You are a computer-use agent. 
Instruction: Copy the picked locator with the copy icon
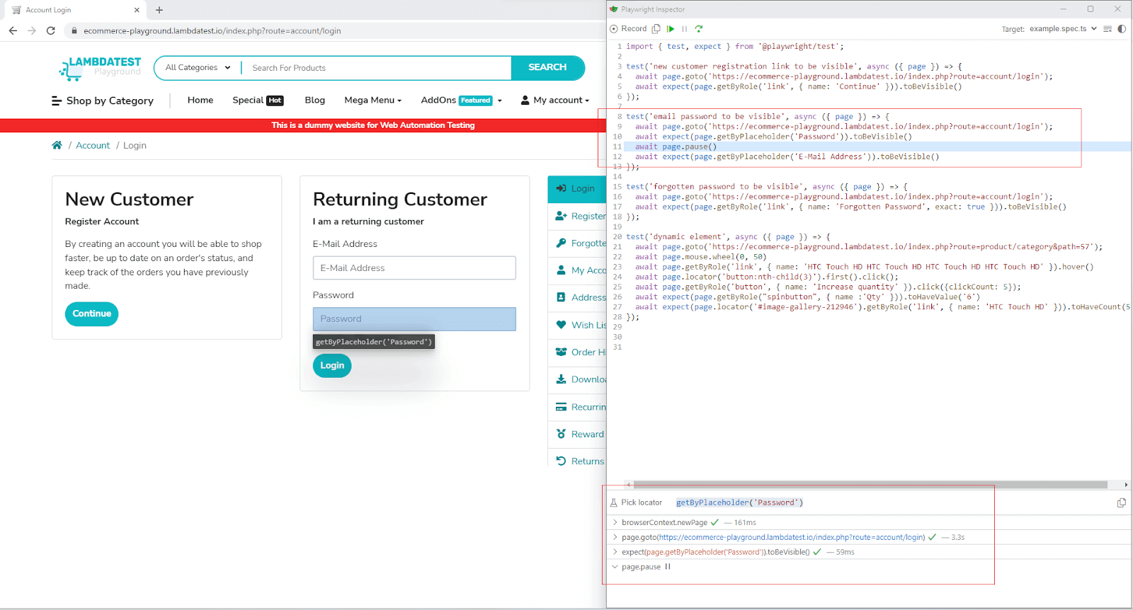[x=1121, y=503]
